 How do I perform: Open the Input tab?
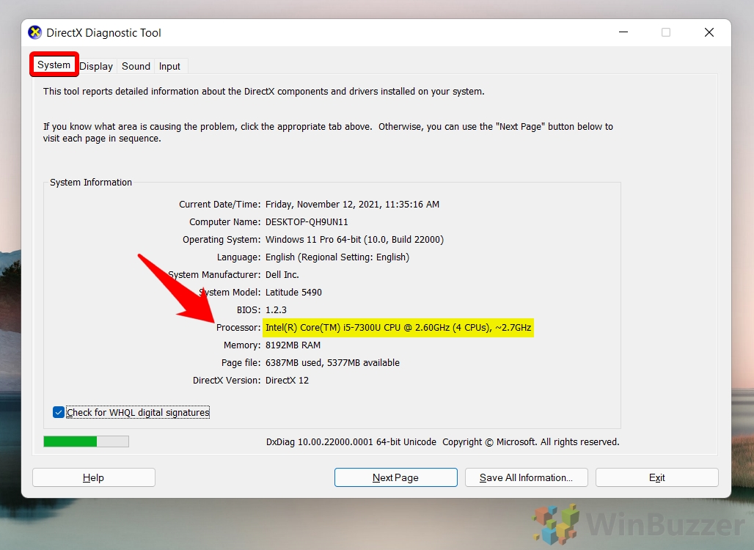coord(169,66)
